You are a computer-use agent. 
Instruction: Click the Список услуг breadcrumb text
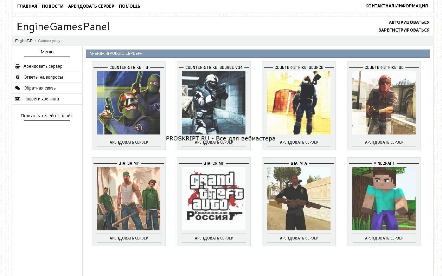50,41
